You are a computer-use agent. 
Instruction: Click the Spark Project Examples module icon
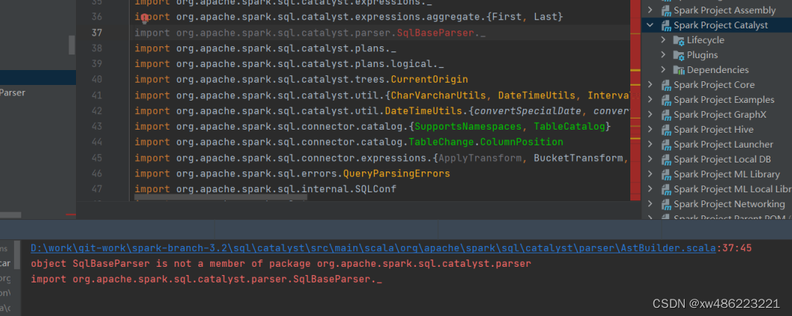[665, 100]
